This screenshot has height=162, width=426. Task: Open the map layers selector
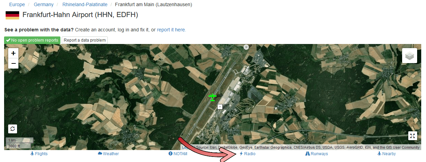(x=410, y=56)
